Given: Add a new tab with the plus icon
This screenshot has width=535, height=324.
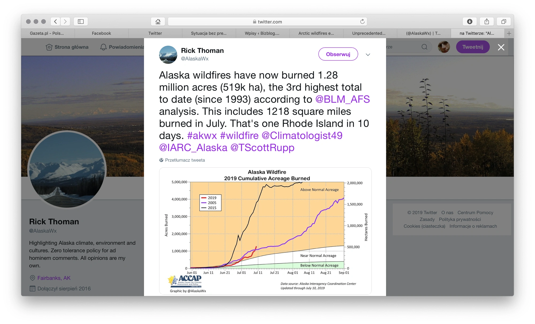Looking at the screenshot, I should pos(509,33).
